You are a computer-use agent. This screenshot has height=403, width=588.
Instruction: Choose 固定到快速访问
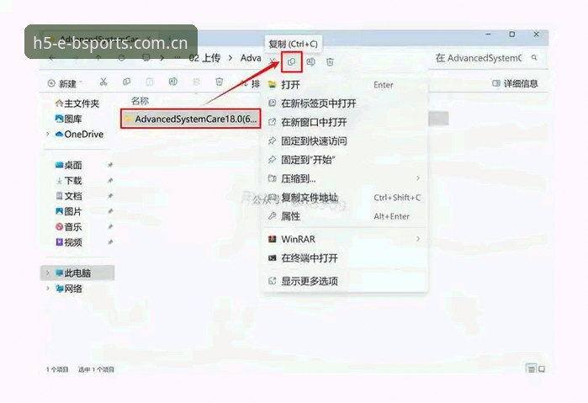(x=346, y=141)
